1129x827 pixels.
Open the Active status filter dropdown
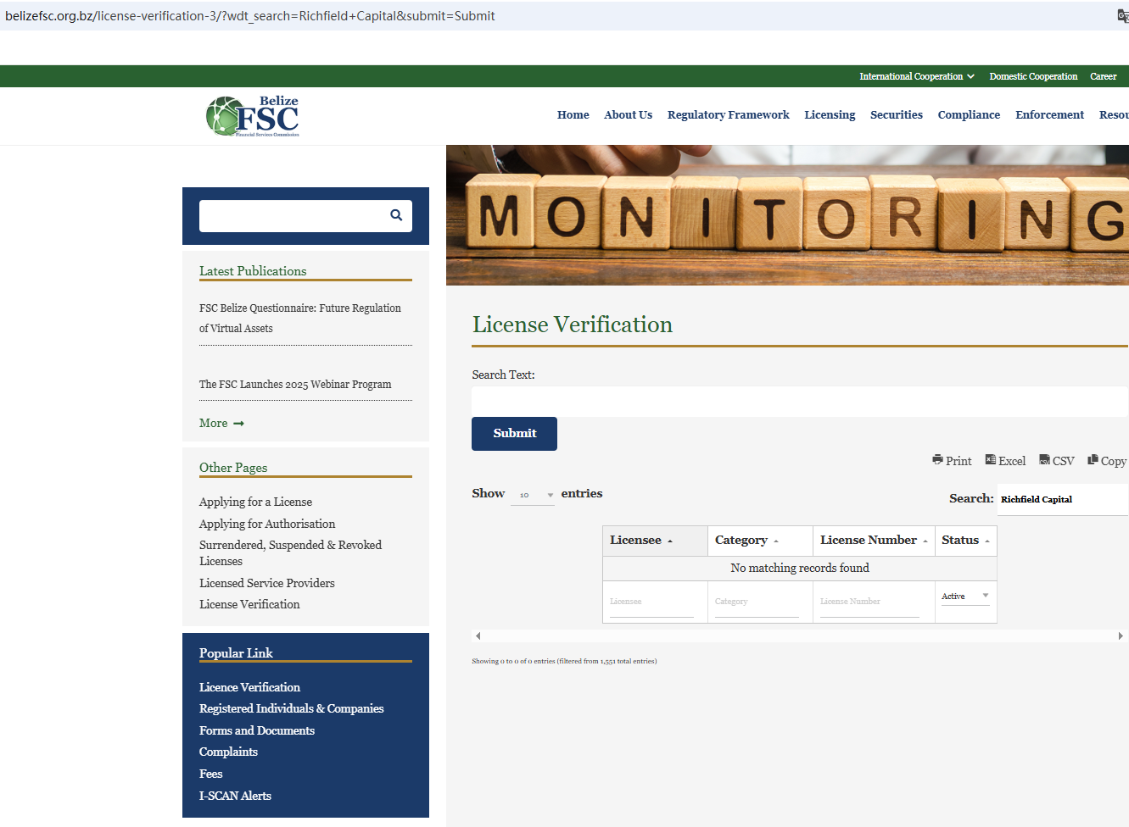tap(964, 597)
